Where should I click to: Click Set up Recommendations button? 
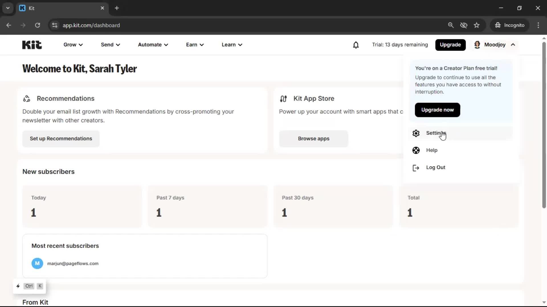coord(61,139)
